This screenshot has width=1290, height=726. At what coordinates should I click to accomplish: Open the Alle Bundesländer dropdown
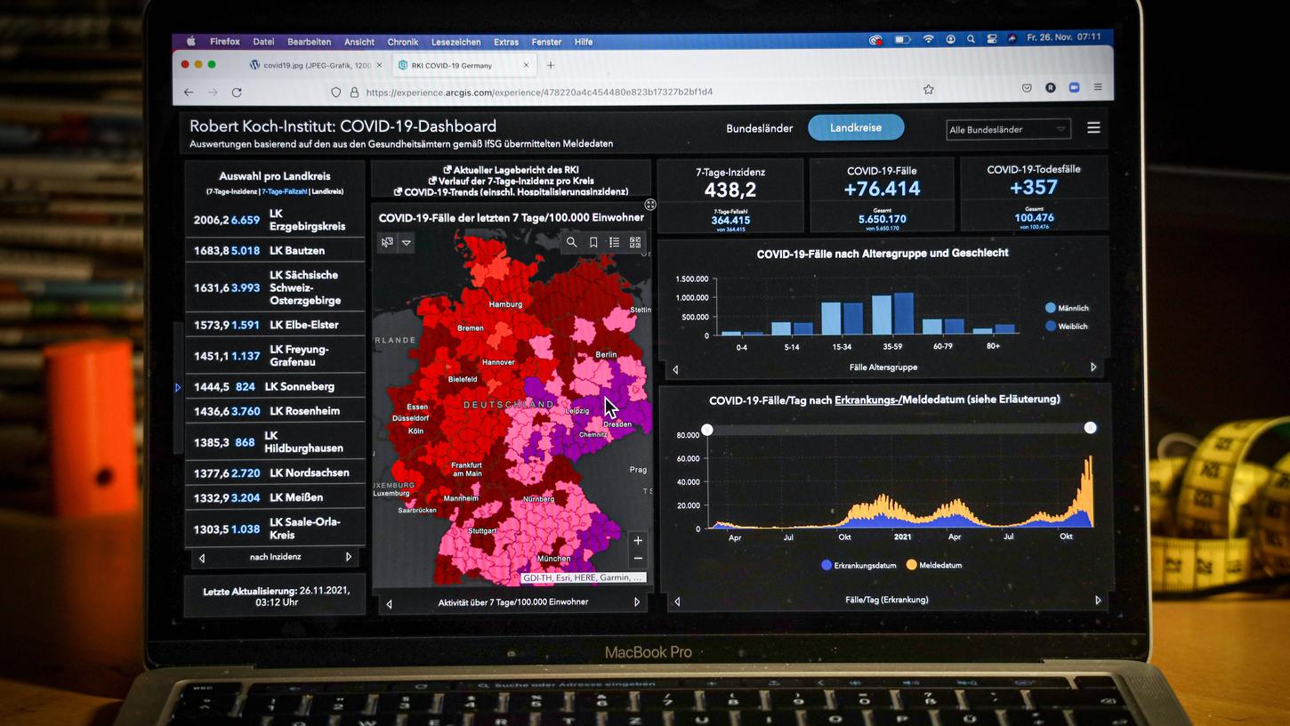(1008, 130)
